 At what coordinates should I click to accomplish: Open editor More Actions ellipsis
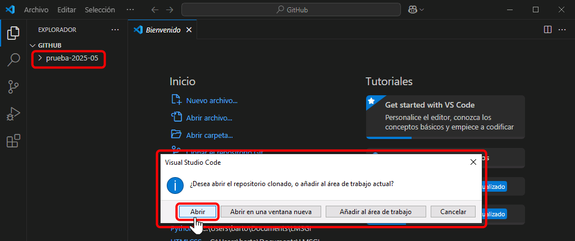pos(562,30)
